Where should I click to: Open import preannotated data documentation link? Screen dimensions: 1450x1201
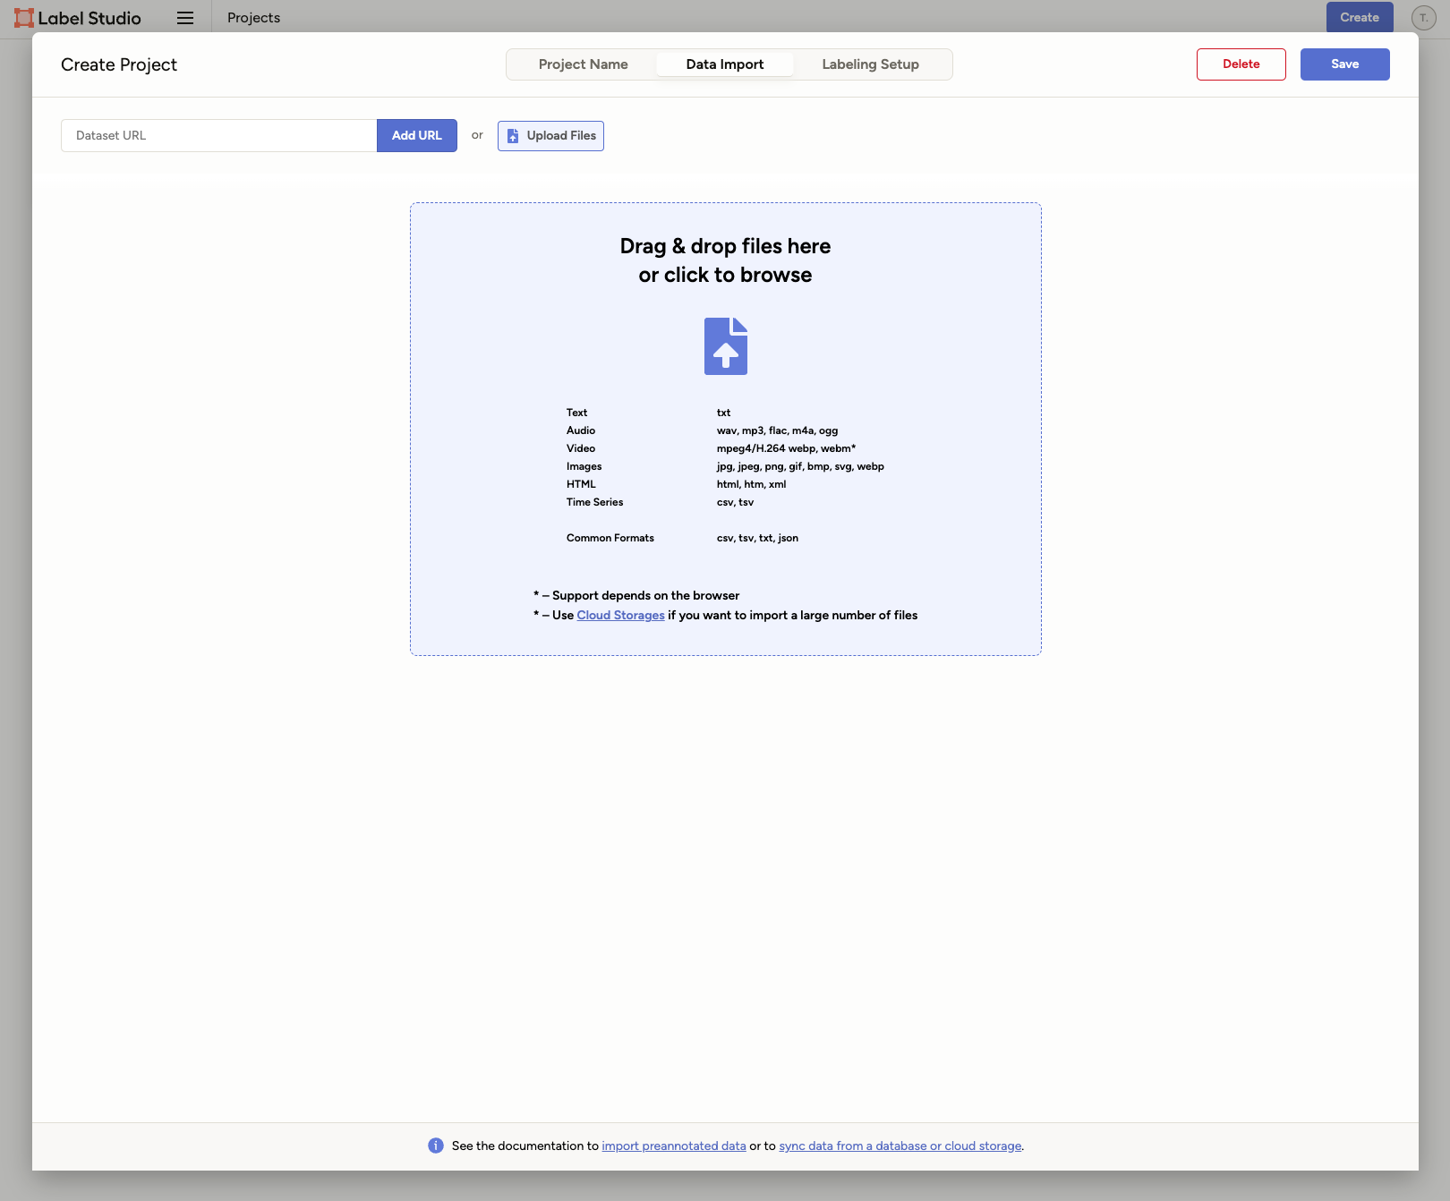[674, 1146]
